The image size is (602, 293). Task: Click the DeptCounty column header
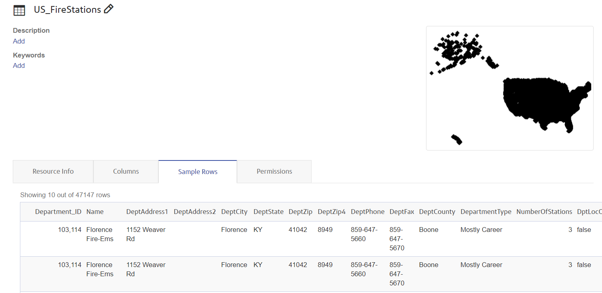tap(437, 212)
